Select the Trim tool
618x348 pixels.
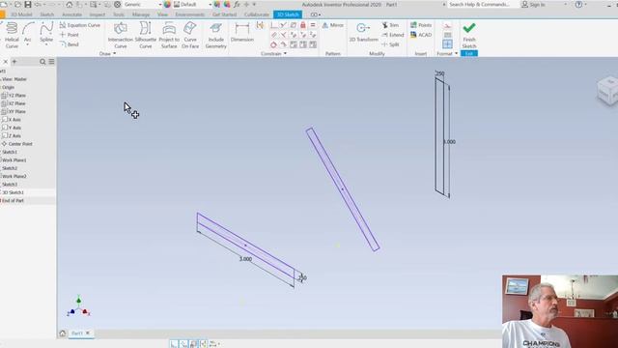[x=390, y=25]
